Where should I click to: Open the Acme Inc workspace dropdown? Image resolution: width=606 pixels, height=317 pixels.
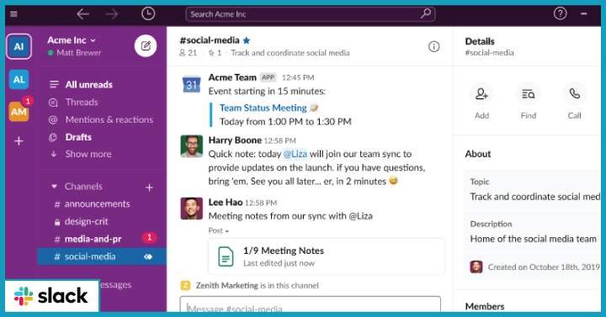tap(72, 40)
